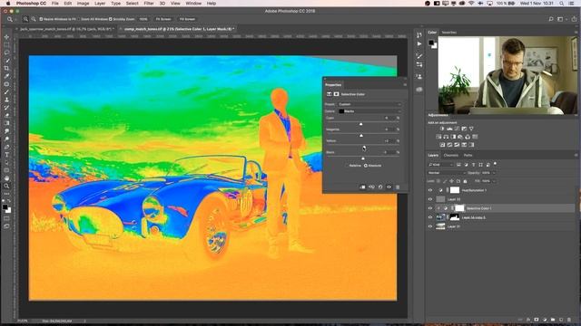The height and width of the screenshot is (326, 581).
Task: Select the Rectangular Marquee tool
Action: pyautogui.click(x=6, y=44)
